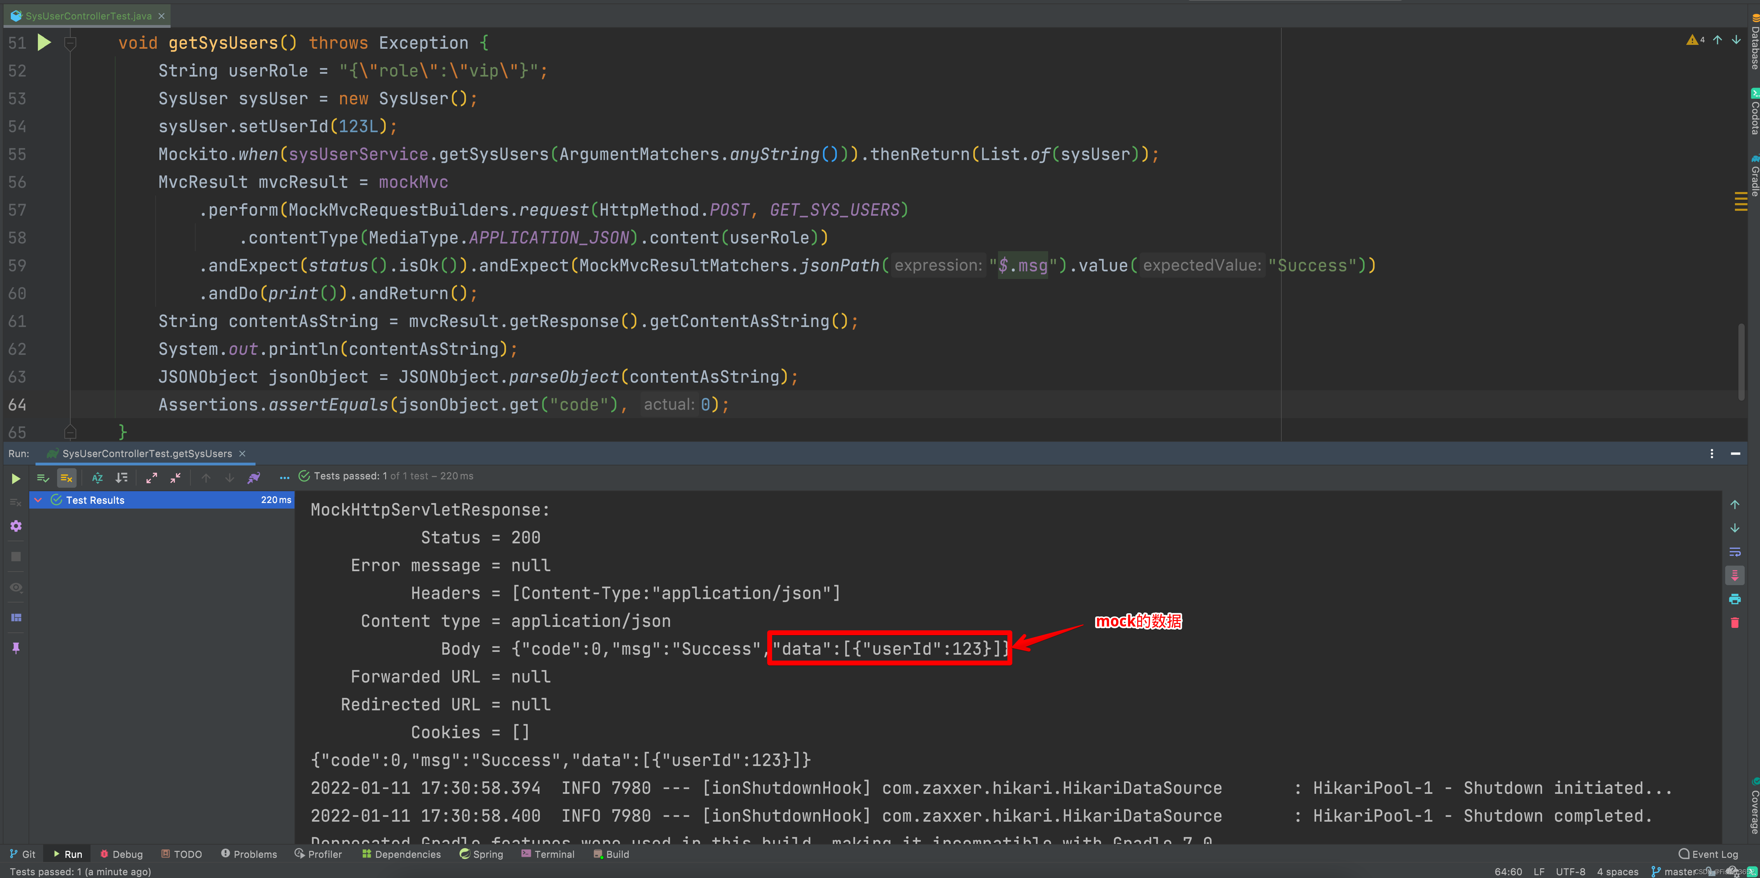The image size is (1760, 878).
Task: Change the UTF-8 file encoding
Action: (x=1570, y=871)
